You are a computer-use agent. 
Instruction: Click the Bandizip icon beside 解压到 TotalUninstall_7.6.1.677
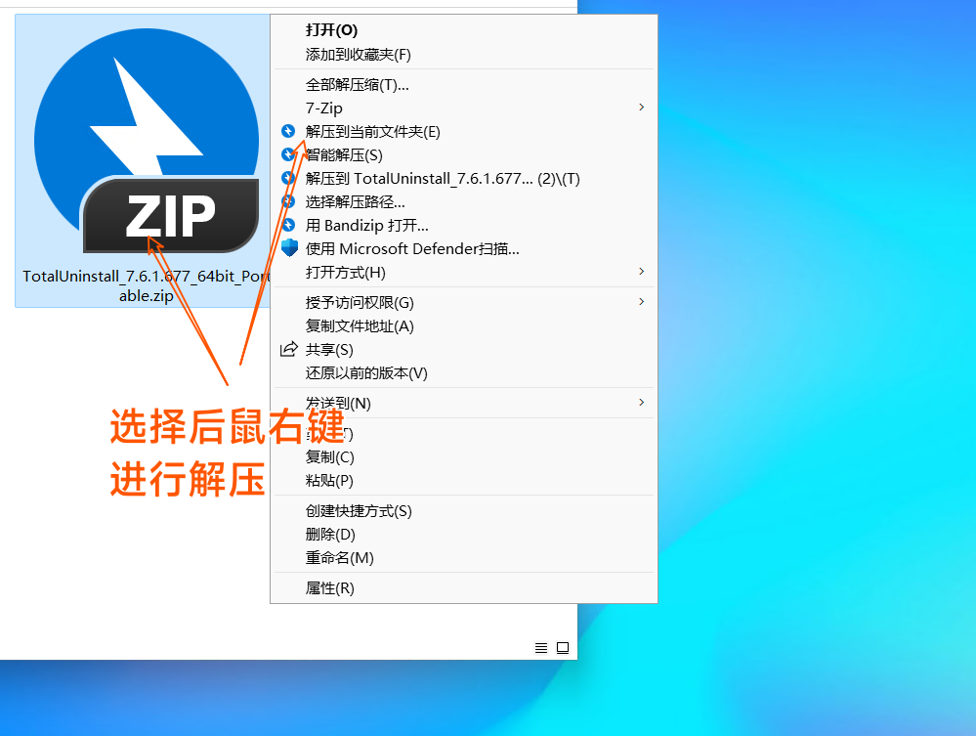tap(288, 178)
